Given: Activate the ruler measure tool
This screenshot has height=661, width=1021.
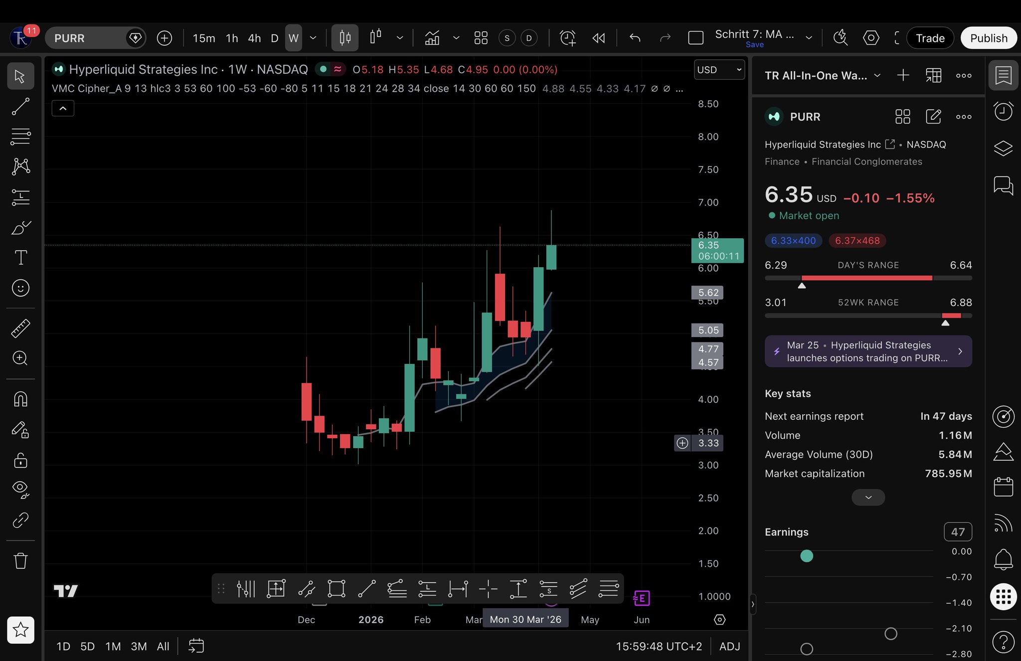Looking at the screenshot, I should tap(20, 328).
